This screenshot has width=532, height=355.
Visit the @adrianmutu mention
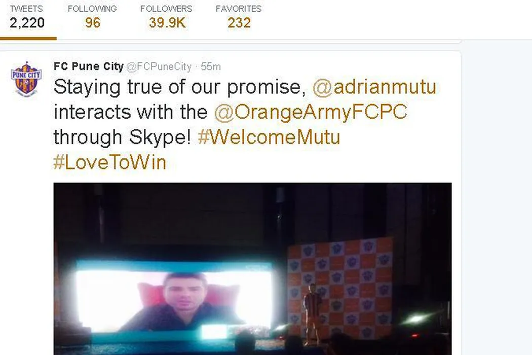pos(374,87)
